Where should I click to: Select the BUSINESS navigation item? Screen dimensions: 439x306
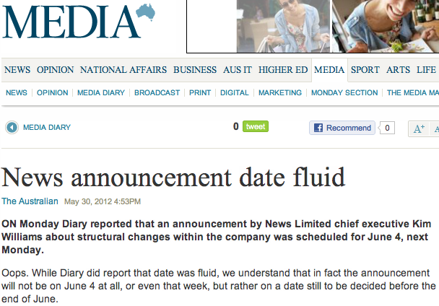pyautogui.click(x=195, y=70)
